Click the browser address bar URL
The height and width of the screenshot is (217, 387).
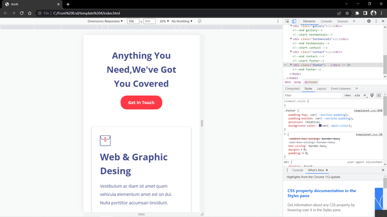click(87, 13)
